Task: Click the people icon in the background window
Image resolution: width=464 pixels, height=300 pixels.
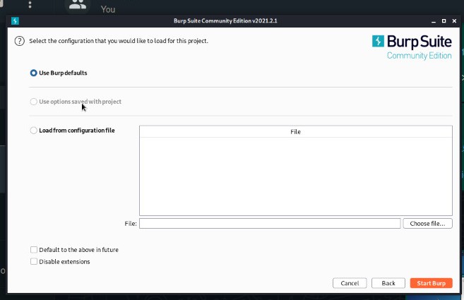Action: point(78,5)
